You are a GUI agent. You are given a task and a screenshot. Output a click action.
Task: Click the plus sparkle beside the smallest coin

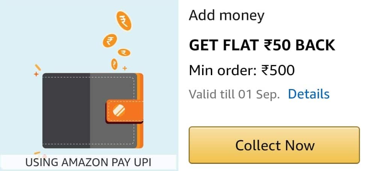point(125,68)
